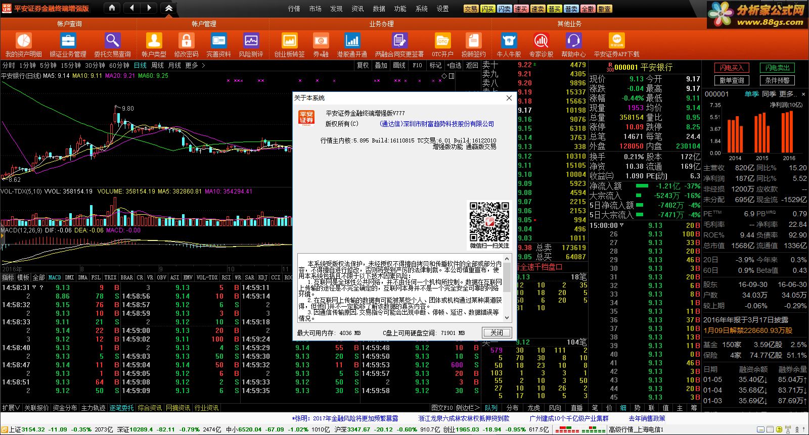The image size is (809, 435).
Task: Expand 侧边栏 sidebar dropdown
Action: click(x=468, y=408)
